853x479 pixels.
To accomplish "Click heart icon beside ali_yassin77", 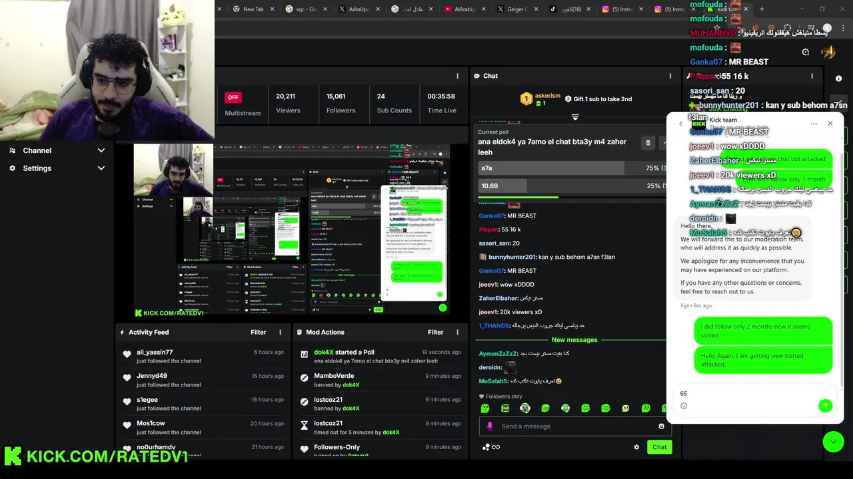I will coord(127,354).
